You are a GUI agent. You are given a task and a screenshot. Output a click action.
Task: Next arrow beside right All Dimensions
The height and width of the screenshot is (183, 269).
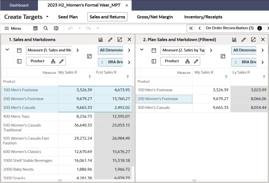coord(262,50)
